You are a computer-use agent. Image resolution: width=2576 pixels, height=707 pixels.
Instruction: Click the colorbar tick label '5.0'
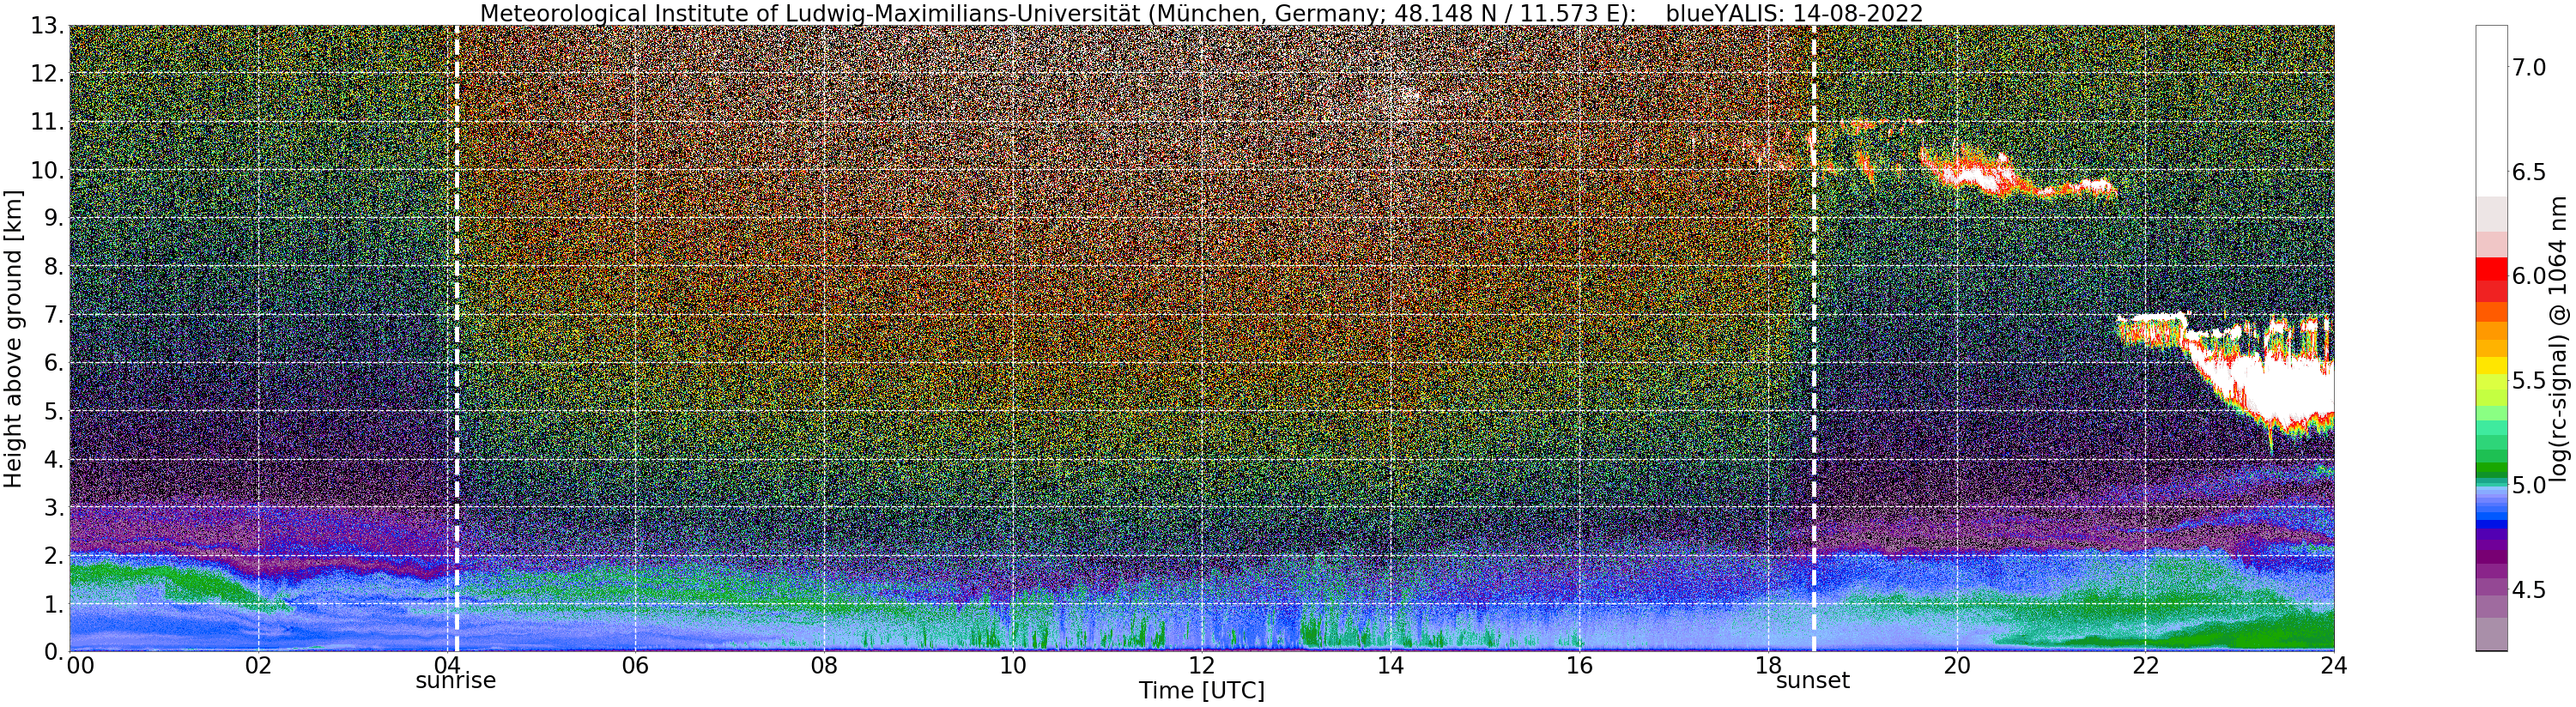(2529, 485)
